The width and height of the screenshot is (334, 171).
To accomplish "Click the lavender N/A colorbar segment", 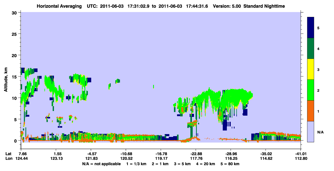I will click(311, 132).
